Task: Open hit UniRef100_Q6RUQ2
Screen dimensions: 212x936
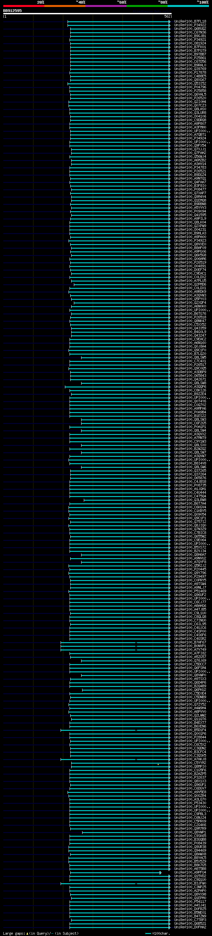Action: (x=190, y=29)
